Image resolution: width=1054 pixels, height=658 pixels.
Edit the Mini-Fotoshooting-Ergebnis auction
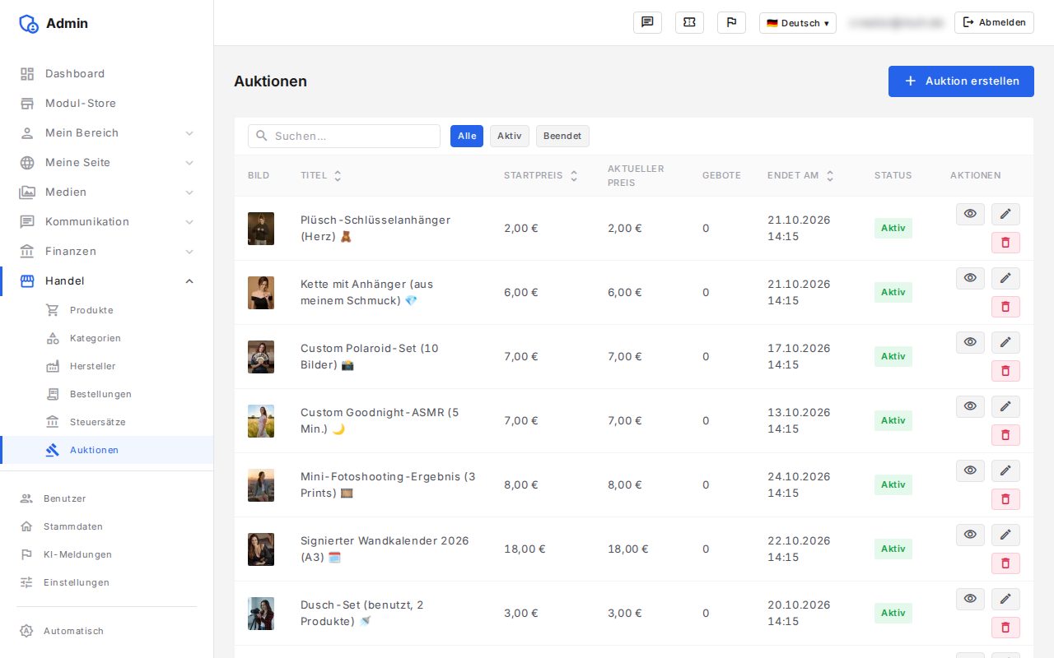click(1005, 470)
